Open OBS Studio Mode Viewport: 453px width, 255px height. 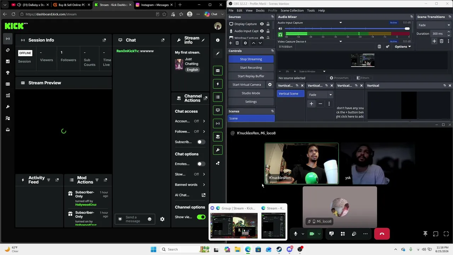pos(251,93)
